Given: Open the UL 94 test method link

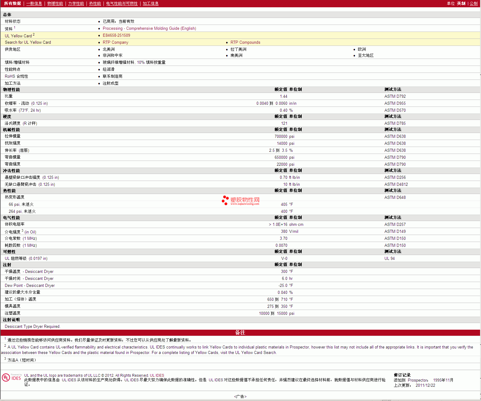Looking at the screenshot, I should (389, 258).
